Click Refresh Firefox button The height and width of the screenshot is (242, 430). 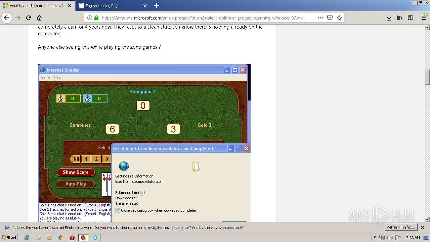point(401,227)
